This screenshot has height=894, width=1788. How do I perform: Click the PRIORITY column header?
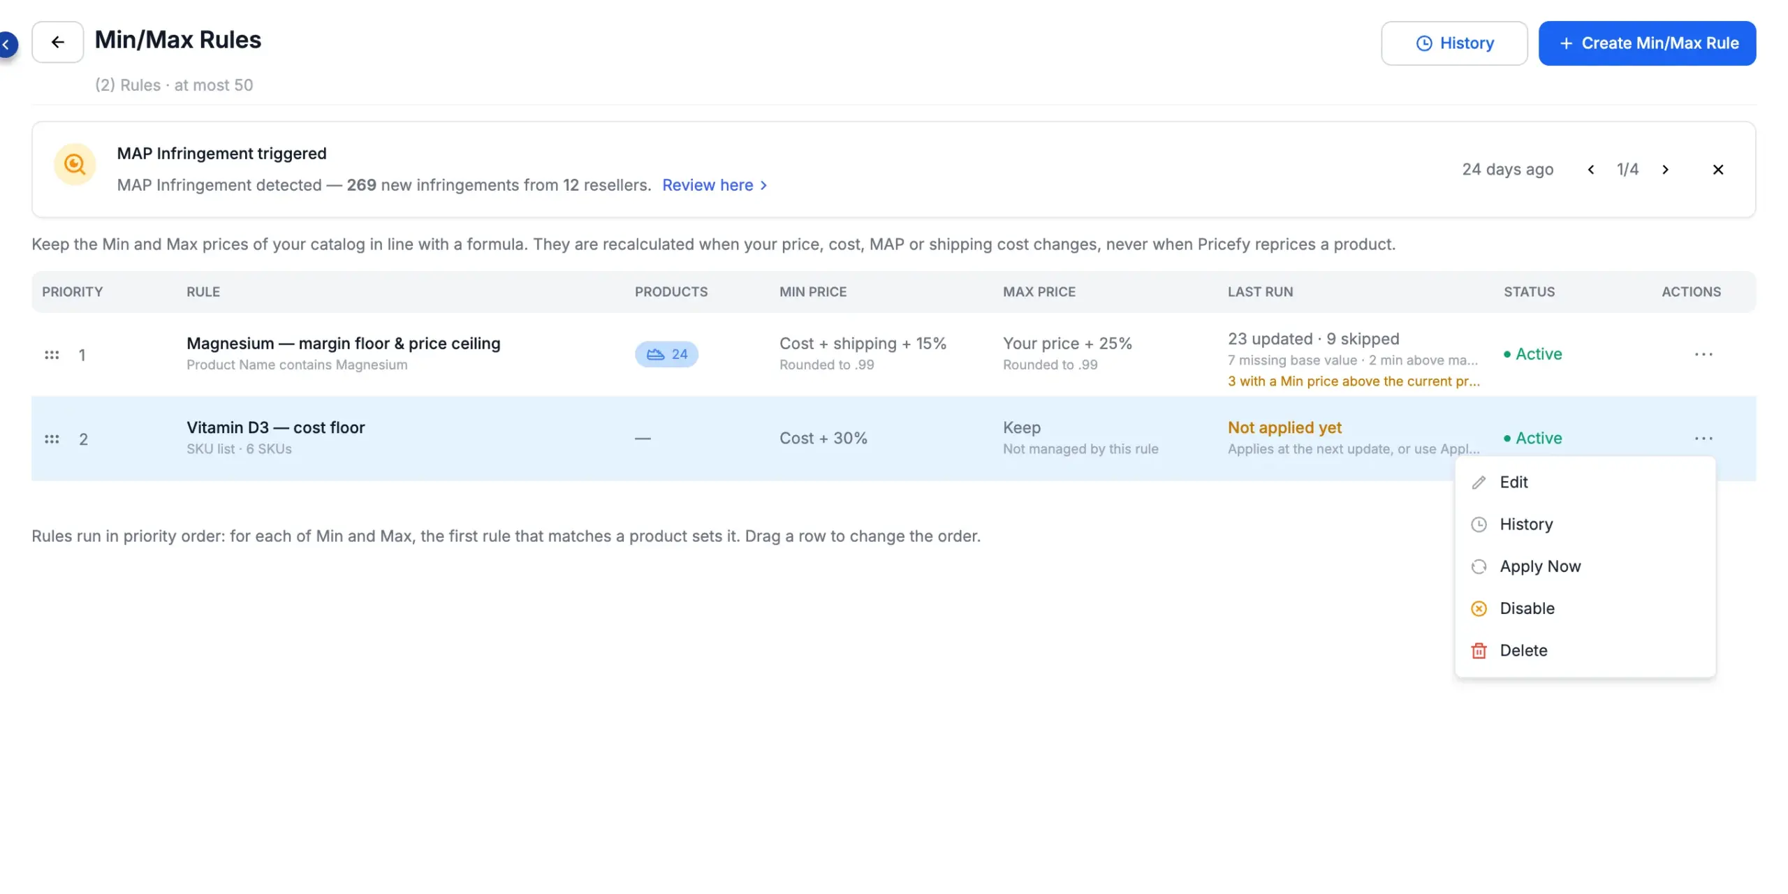point(72,292)
